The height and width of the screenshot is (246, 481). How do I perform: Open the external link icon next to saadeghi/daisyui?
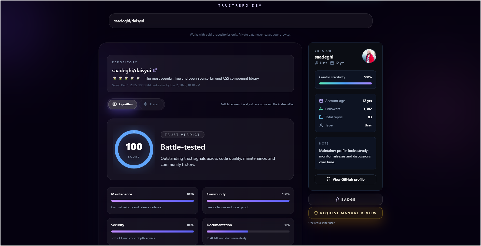pos(155,70)
